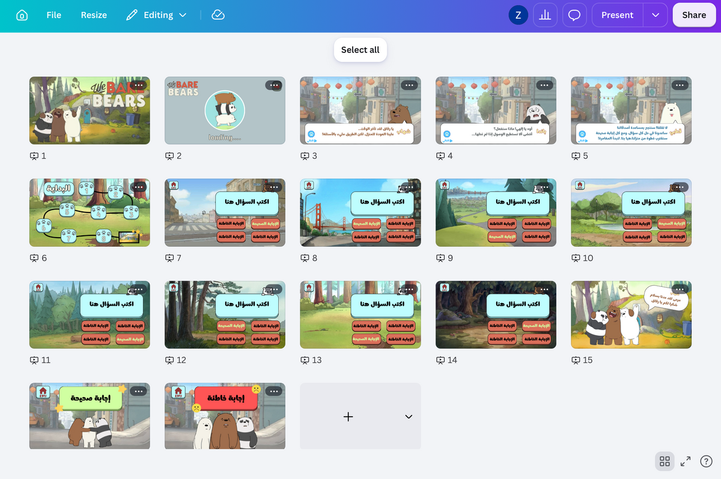Open more options on slide 4
This screenshot has height=479, width=721.
coord(544,85)
